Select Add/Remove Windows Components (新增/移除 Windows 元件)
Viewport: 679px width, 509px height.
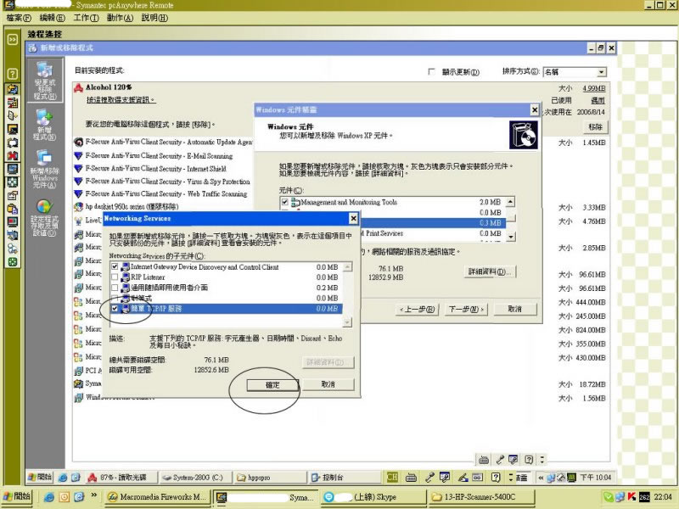45,169
